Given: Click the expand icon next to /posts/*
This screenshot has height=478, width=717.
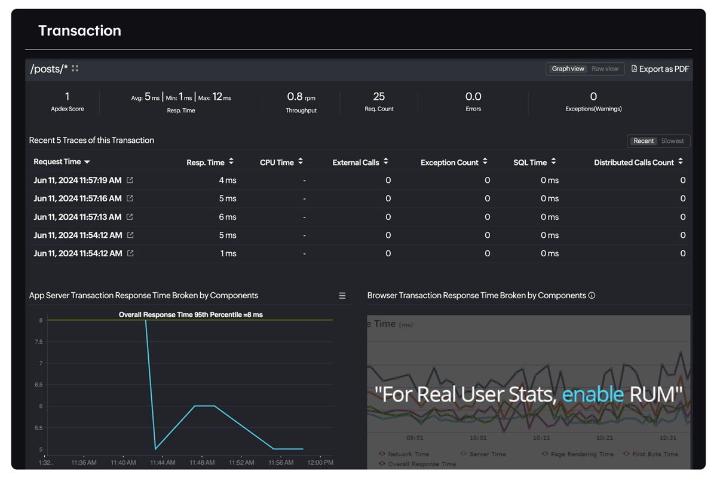Looking at the screenshot, I should point(74,68).
